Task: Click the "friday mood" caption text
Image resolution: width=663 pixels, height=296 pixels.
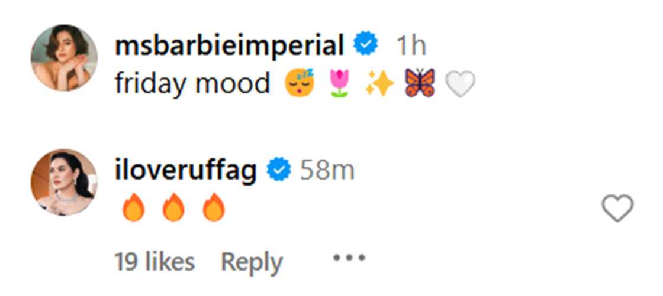Action: click(192, 83)
